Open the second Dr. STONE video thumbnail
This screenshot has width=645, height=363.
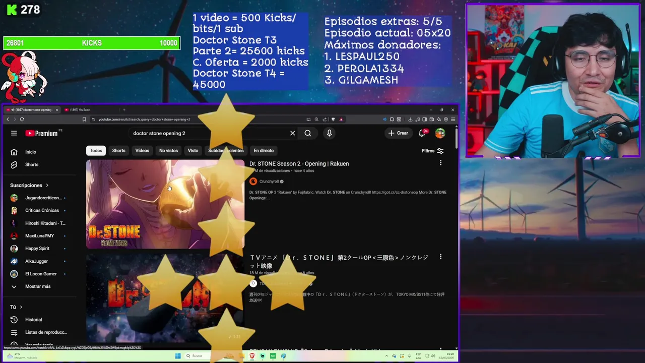pyautogui.click(x=165, y=298)
